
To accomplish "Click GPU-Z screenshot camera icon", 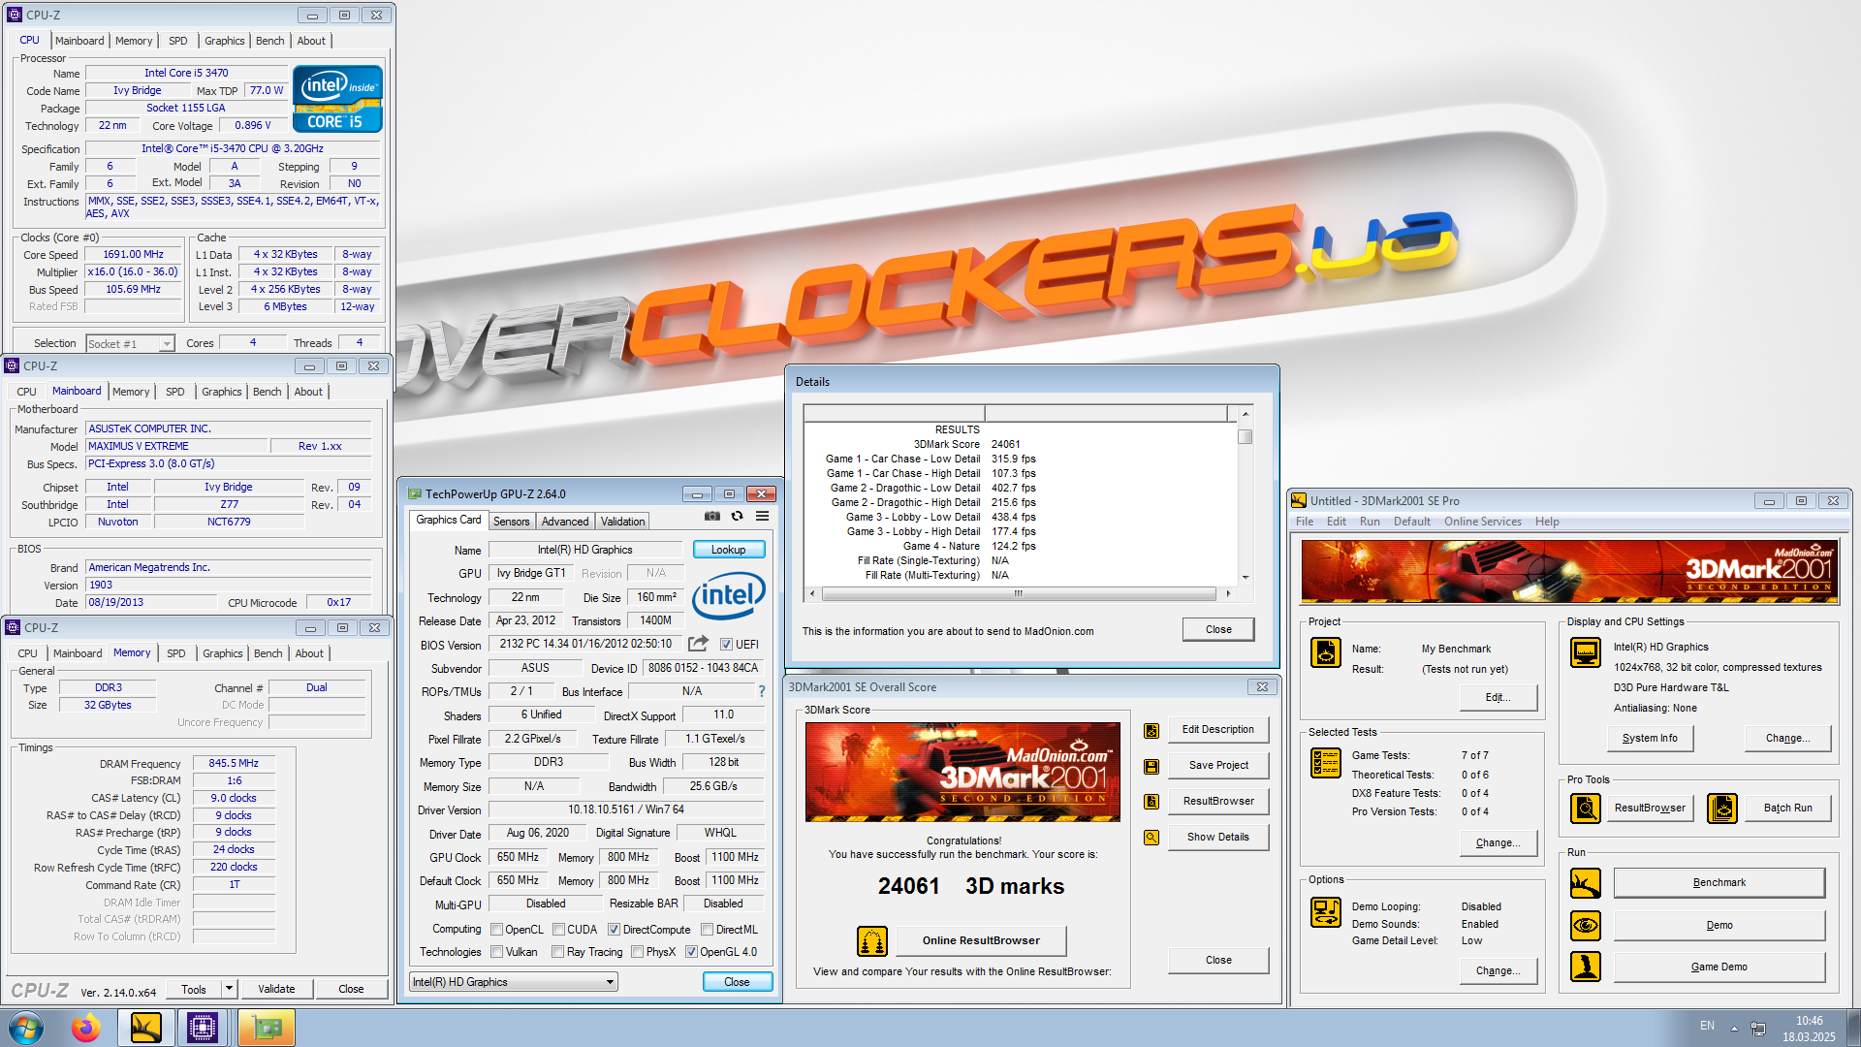I will (x=712, y=517).
